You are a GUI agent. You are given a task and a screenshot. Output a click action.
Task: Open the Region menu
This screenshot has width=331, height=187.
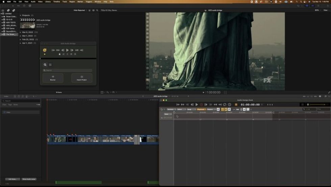click(x=72, y=1)
